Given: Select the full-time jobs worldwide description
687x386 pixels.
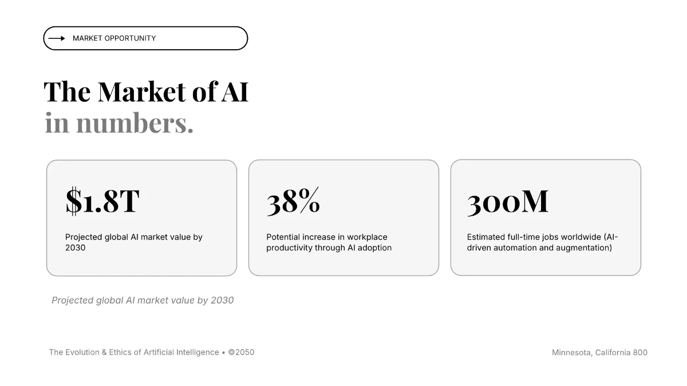Looking at the screenshot, I should pyautogui.click(x=543, y=242).
